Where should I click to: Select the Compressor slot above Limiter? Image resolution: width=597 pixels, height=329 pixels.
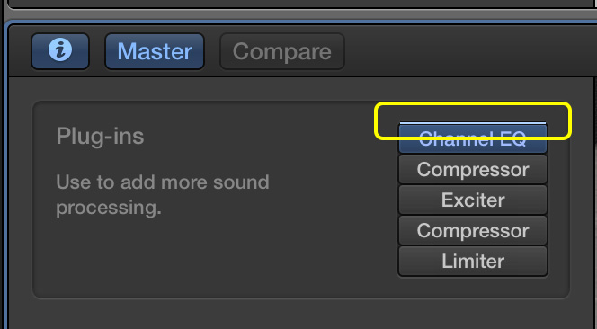click(473, 230)
